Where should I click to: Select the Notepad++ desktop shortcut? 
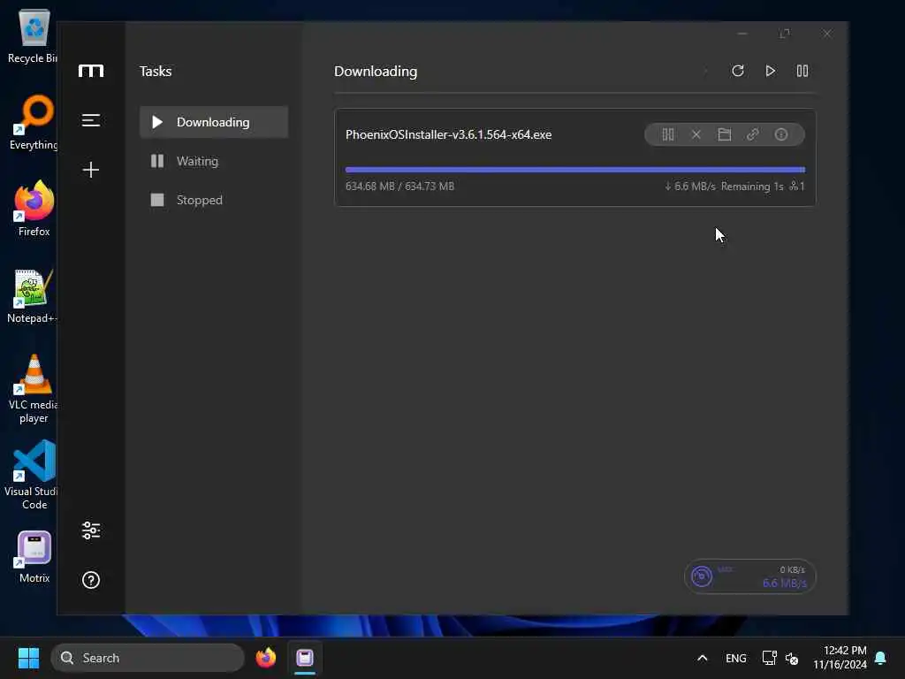[x=33, y=296]
